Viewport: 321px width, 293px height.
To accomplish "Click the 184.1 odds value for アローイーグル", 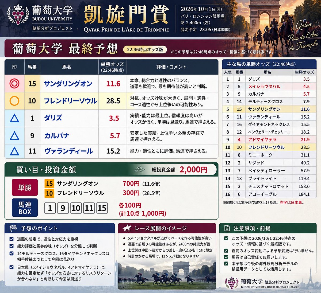I will [x=304, y=194].
